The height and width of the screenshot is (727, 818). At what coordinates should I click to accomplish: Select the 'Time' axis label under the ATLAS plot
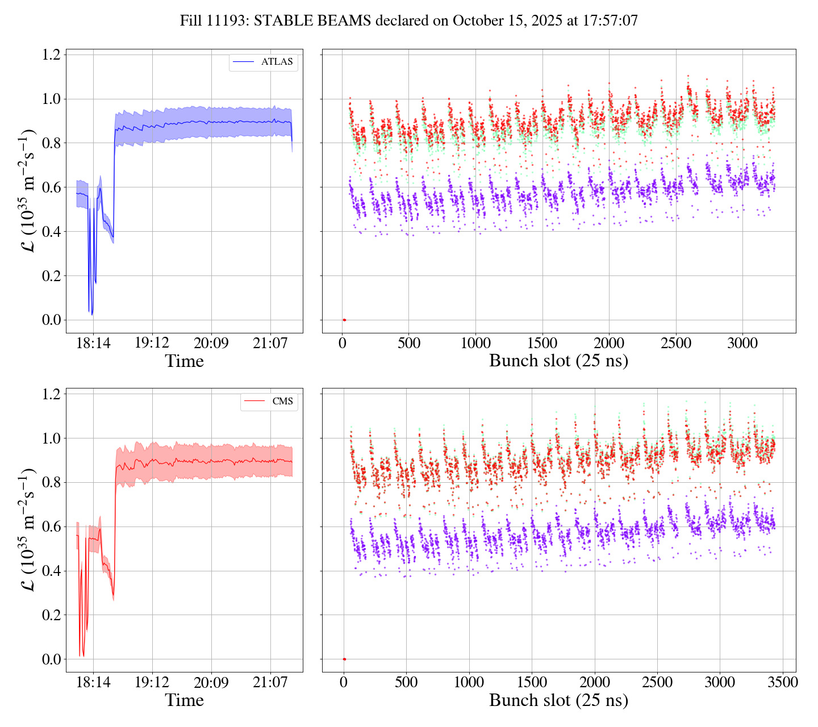point(184,361)
